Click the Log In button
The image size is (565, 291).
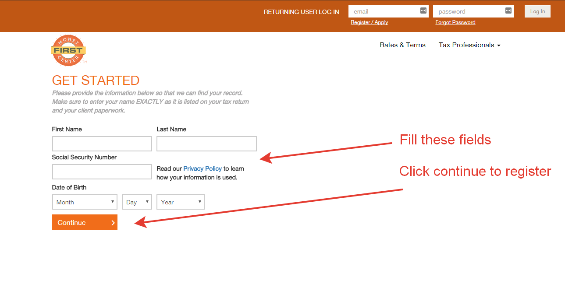[537, 11]
